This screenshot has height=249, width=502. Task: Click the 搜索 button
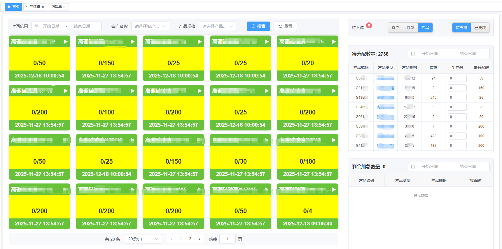click(x=258, y=26)
